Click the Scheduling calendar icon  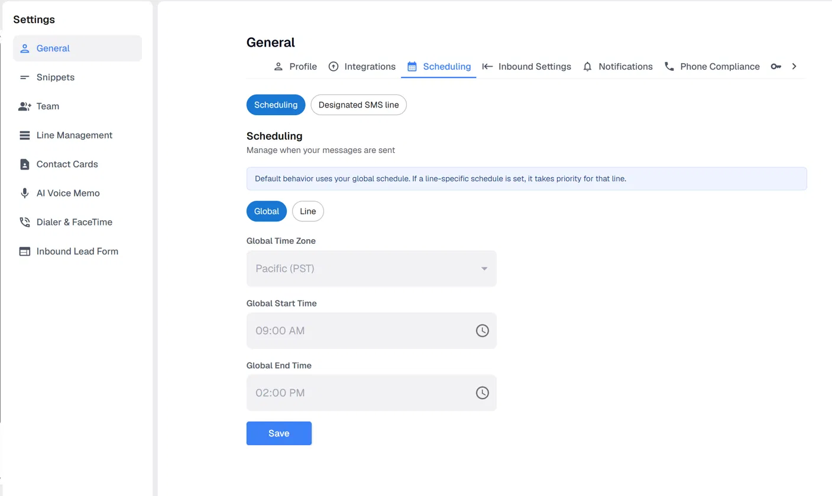412,67
